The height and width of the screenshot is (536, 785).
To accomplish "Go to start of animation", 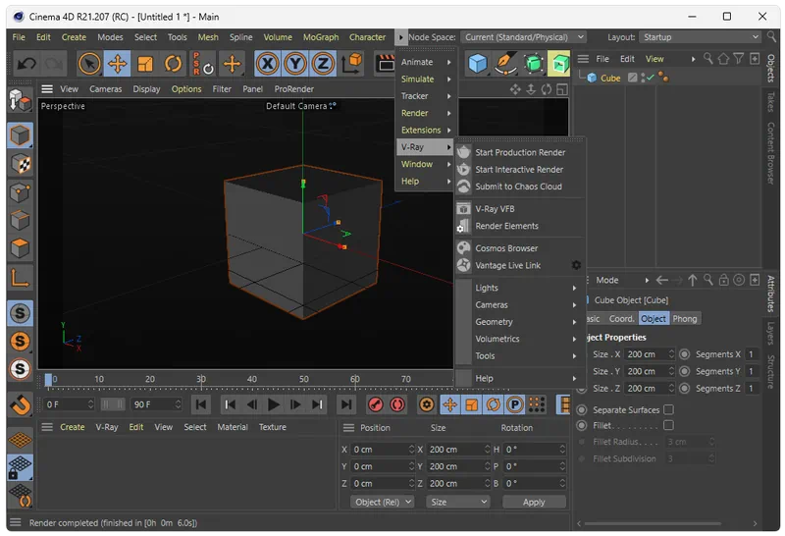I will (x=201, y=404).
